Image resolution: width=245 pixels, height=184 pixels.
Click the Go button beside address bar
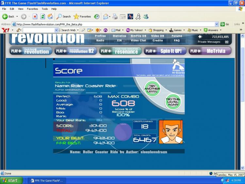(x=225, y=24)
